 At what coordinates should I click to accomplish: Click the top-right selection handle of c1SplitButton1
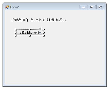click(x=44, y=29)
